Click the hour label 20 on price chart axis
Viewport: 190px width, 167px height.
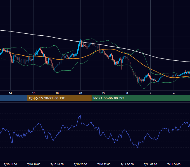coord(80,93)
